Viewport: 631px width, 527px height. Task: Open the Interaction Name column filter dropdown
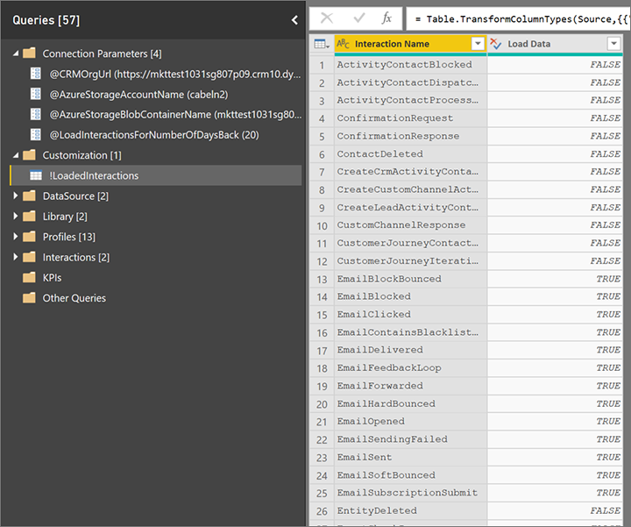[x=478, y=44]
